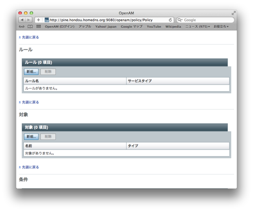This screenshot has height=211, width=253.
Task: Open Top Sites grid icon
Action: [x=38, y=27]
